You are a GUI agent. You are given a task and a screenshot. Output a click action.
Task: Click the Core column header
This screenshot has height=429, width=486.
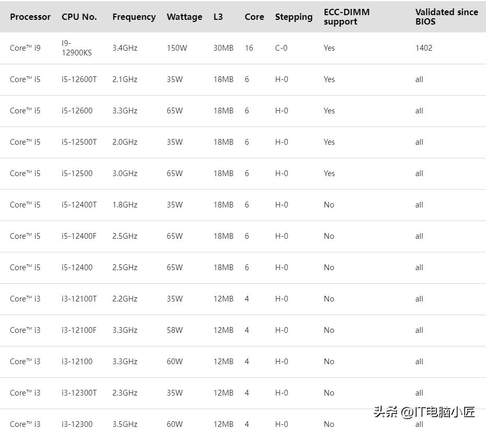tap(254, 17)
